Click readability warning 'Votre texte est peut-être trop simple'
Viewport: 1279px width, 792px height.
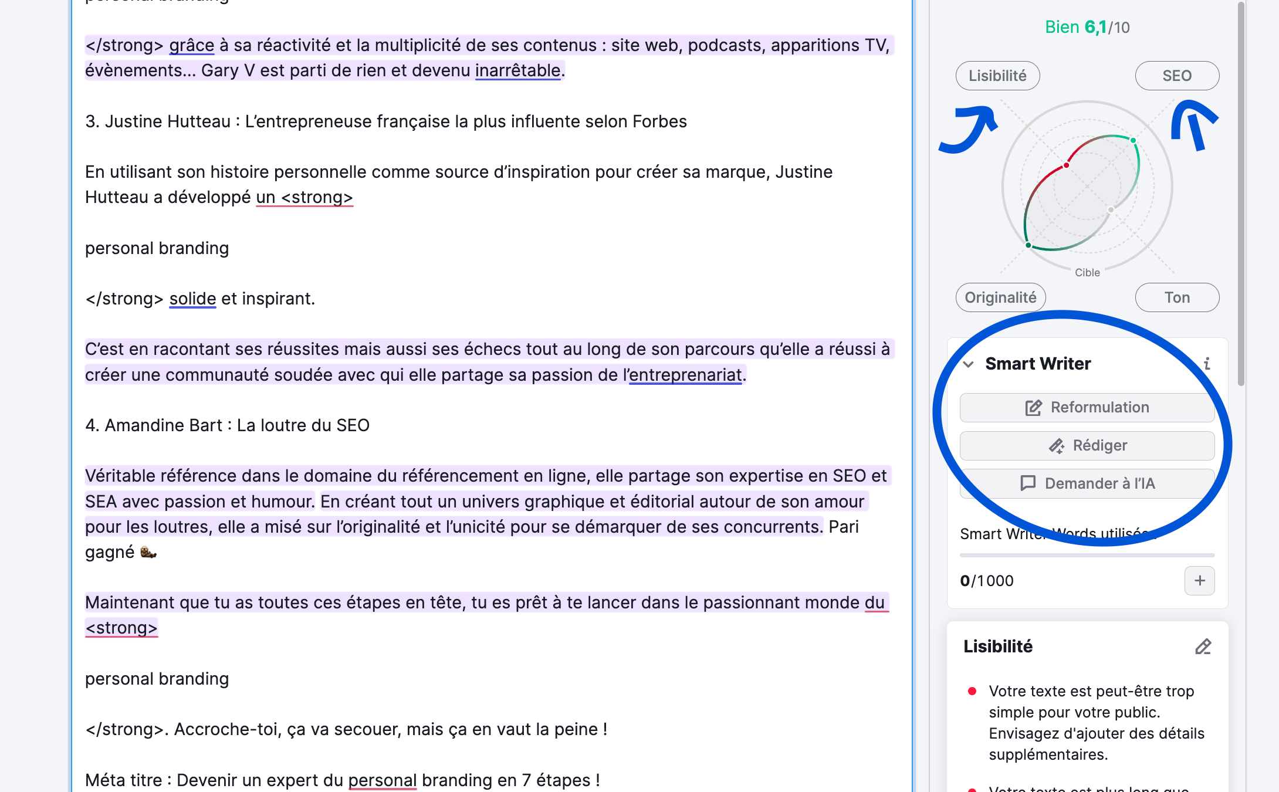click(1096, 723)
